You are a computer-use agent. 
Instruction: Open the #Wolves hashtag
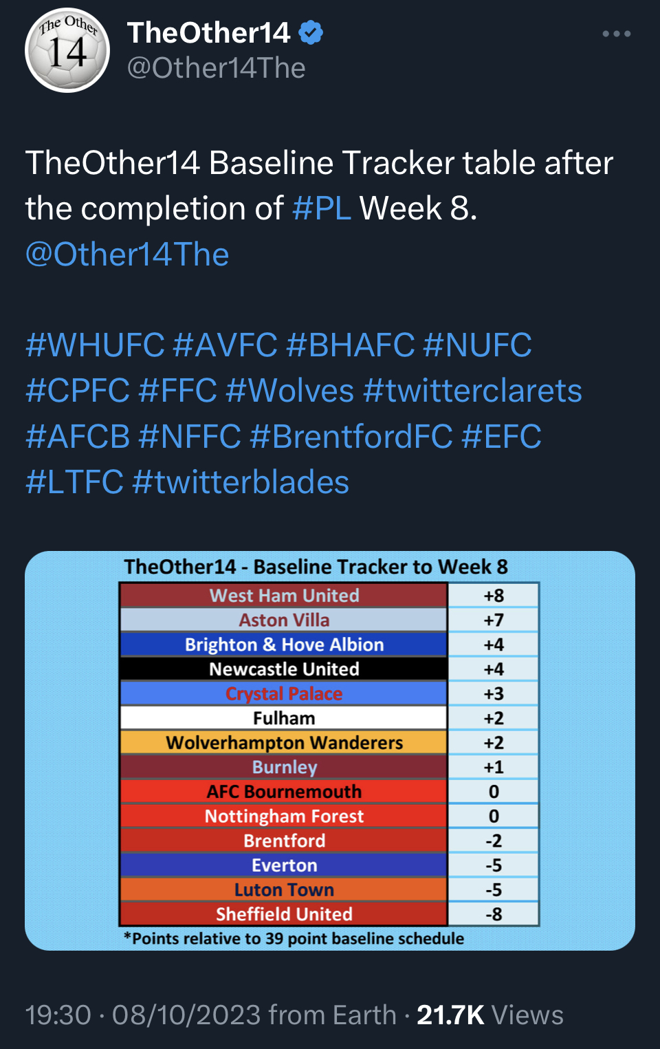[x=290, y=391]
